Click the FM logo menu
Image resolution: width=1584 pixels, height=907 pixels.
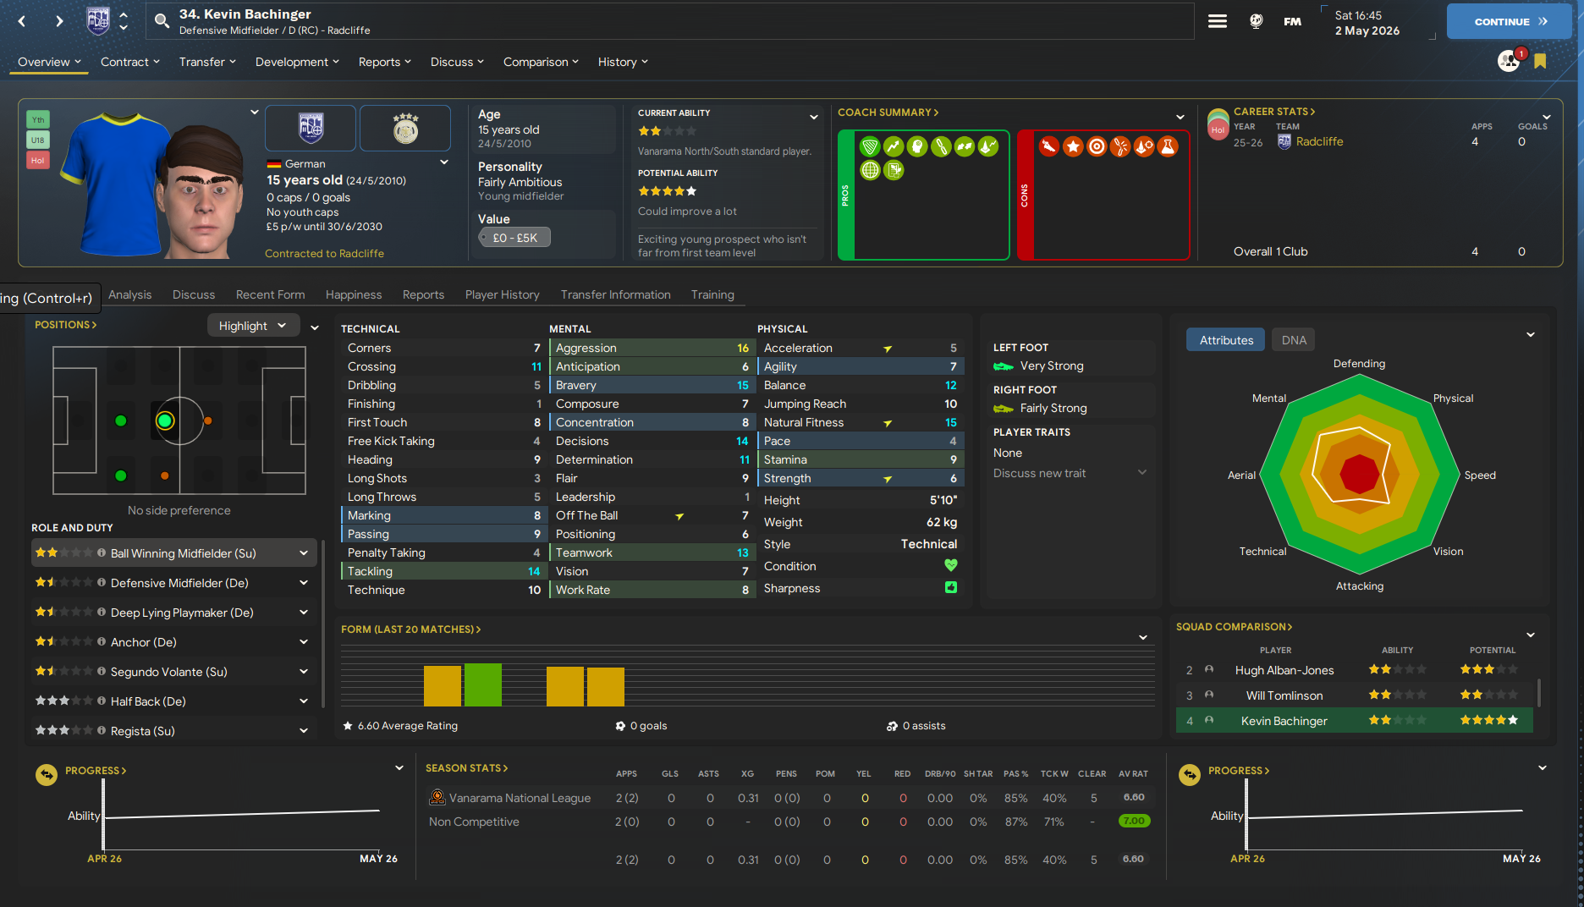[x=1292, y=21]
